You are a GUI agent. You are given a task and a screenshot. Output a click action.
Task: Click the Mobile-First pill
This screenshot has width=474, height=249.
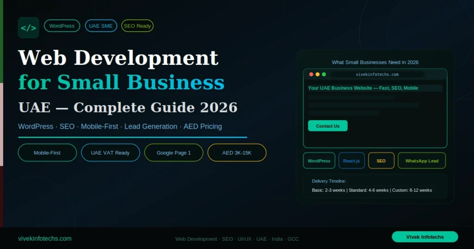pyautogui.click(x=48, y=153)
